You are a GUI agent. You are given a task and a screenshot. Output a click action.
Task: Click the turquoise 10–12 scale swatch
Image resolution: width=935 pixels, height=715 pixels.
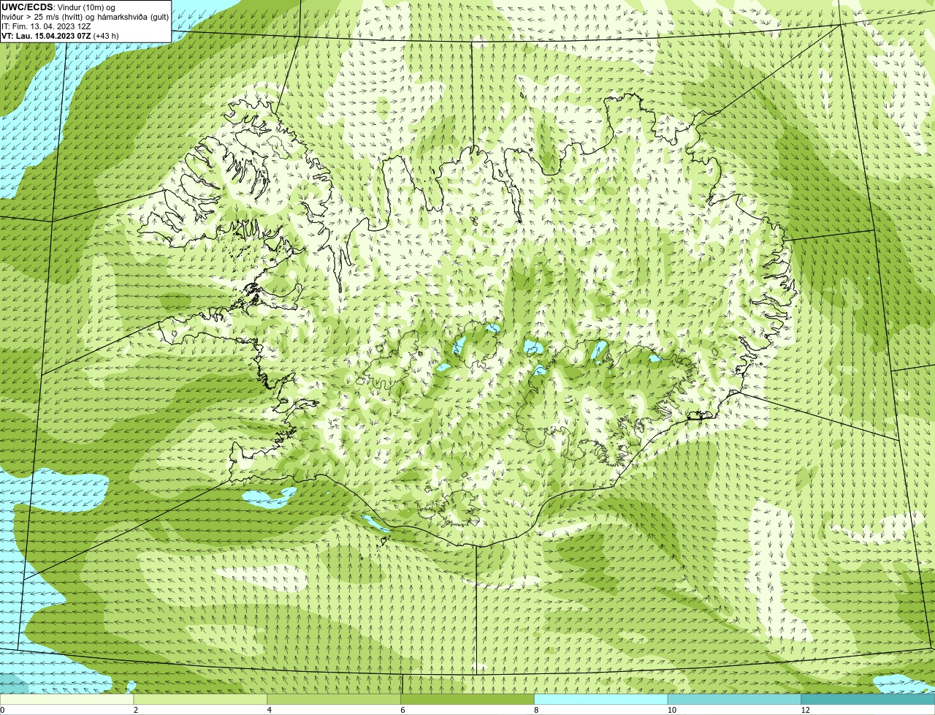[x=734, y=699]
